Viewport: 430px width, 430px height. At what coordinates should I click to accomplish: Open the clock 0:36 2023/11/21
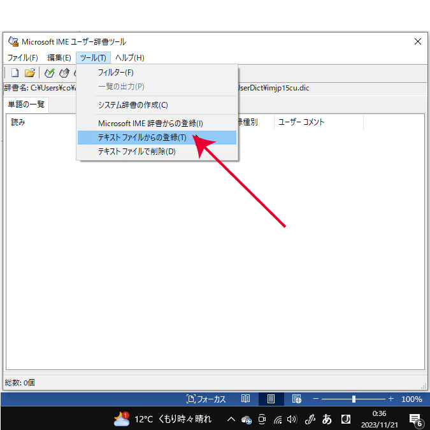click(x=379, y=419)
